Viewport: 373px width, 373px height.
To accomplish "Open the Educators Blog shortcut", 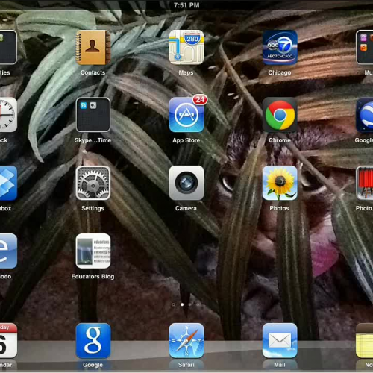I will pos(93,251).
